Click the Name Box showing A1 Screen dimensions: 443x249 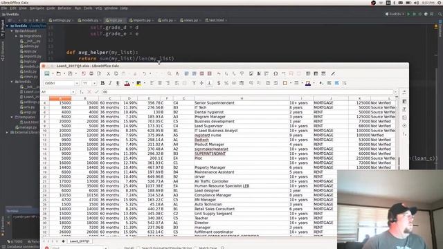[56, 92]
